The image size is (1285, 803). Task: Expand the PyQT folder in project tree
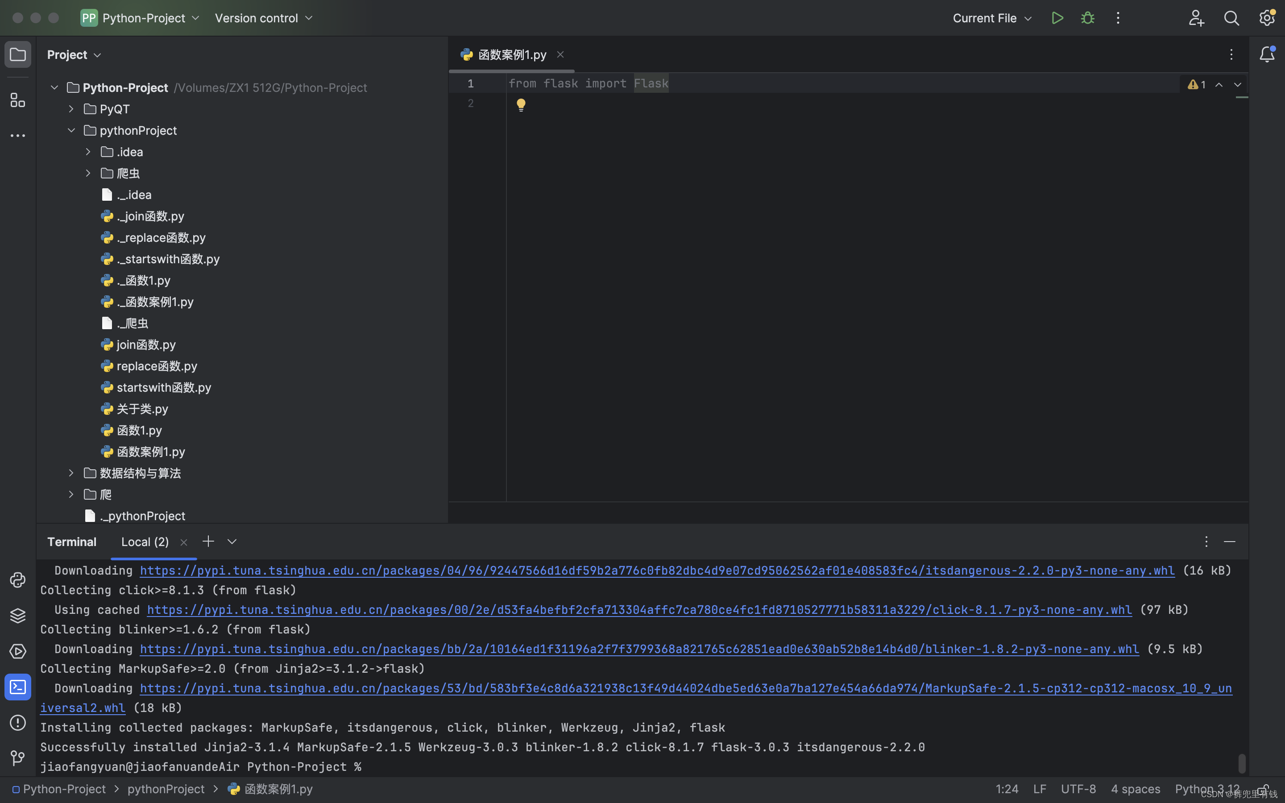click(x=71, y=108)
